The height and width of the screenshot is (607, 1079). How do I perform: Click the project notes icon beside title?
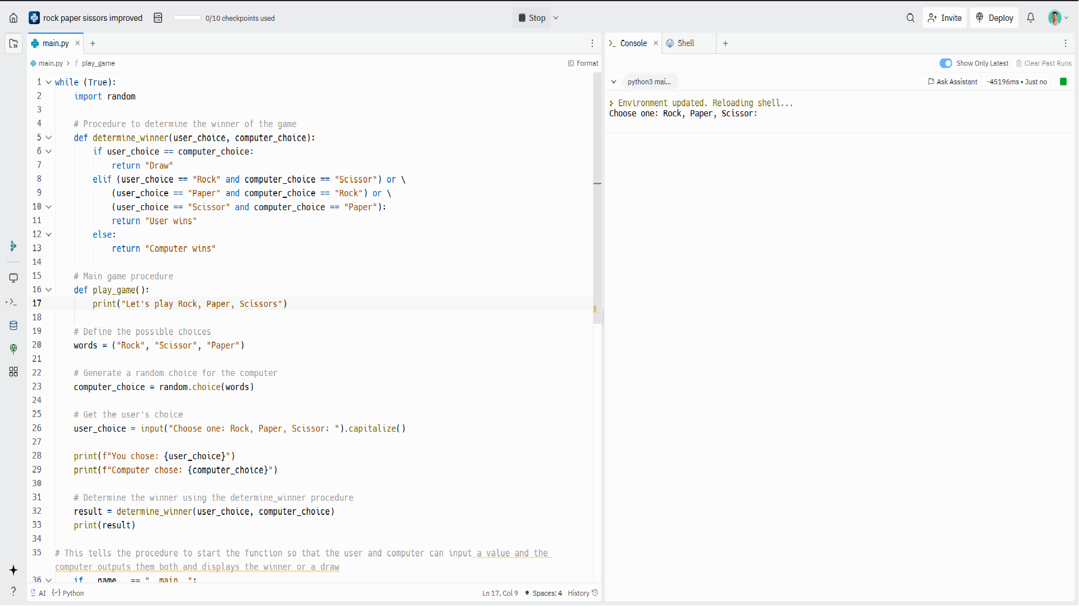[158, 18]
